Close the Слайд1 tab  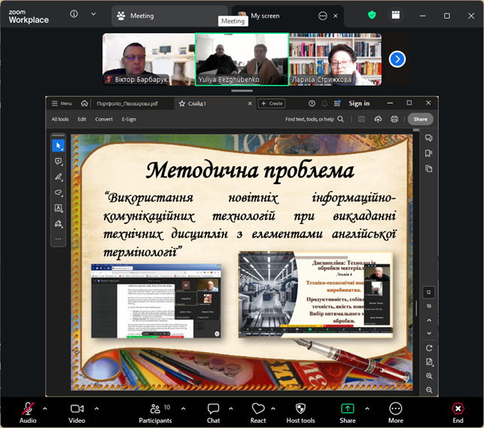pos(250,104)
